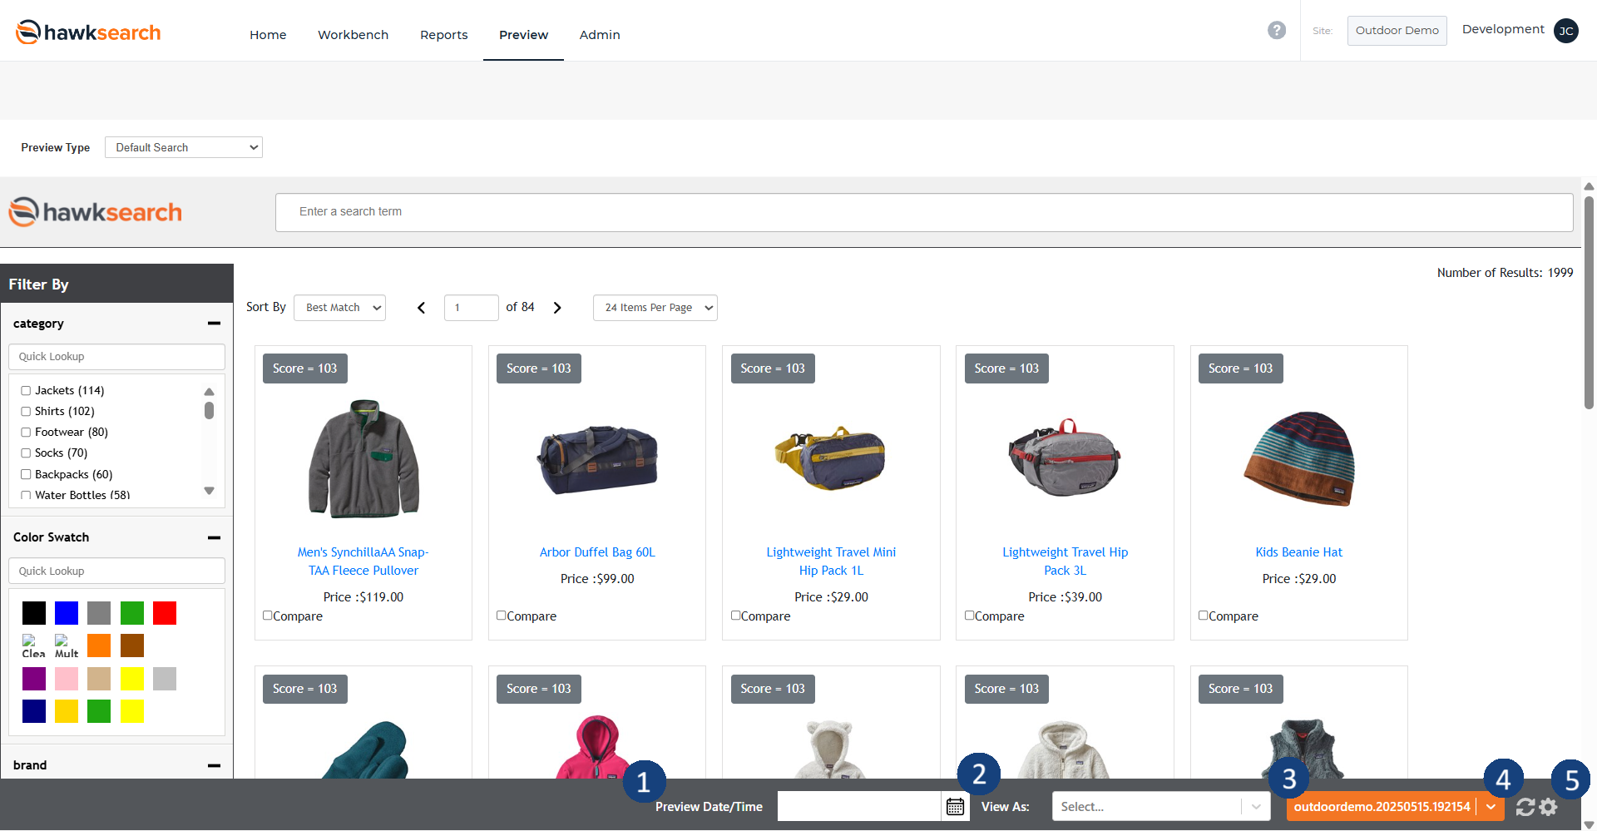The height and width of the screenshot is (831, 1597).
Task: Click the help question mark icon
Action: 1277,31
